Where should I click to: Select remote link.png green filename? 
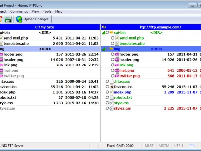click(126, 65)
